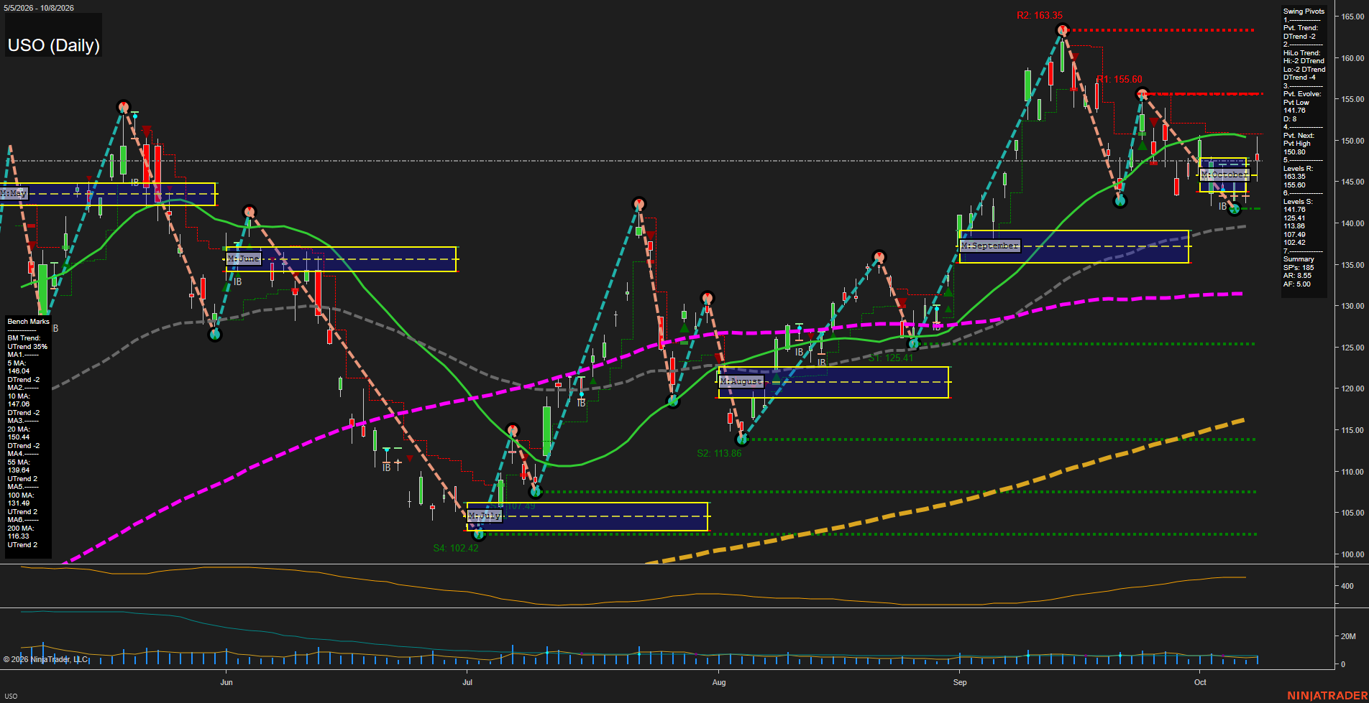Select the M:May monthly range label

14,193
